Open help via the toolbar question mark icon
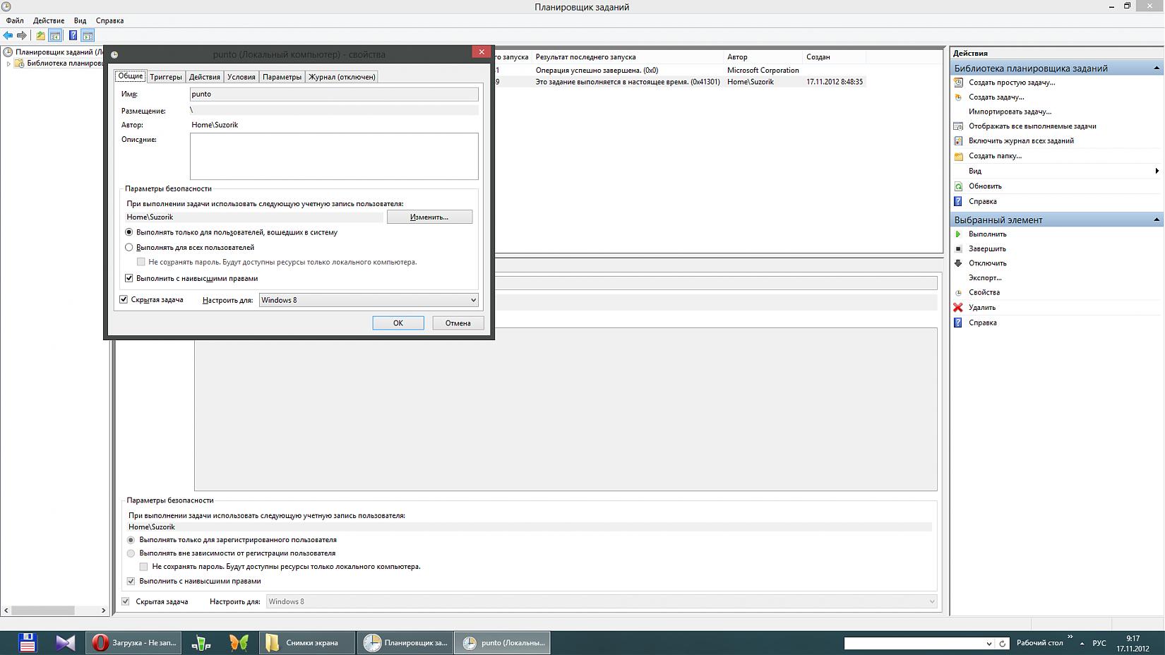Screen dimensions: 1165x655 (73, 35)
